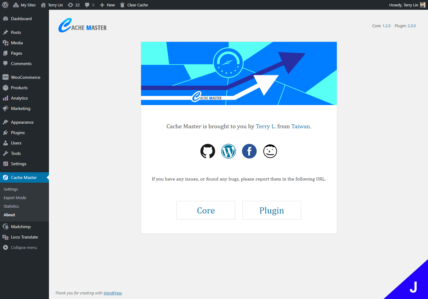Click the plus icon beside New
Viewport: 428px width, 299px height.
(102, 5)
